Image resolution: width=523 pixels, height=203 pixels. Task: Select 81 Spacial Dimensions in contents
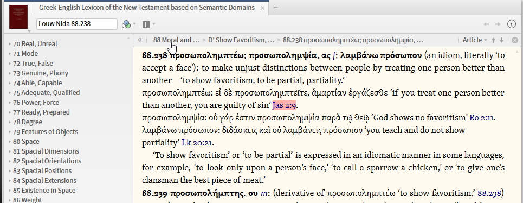[46, 151]
